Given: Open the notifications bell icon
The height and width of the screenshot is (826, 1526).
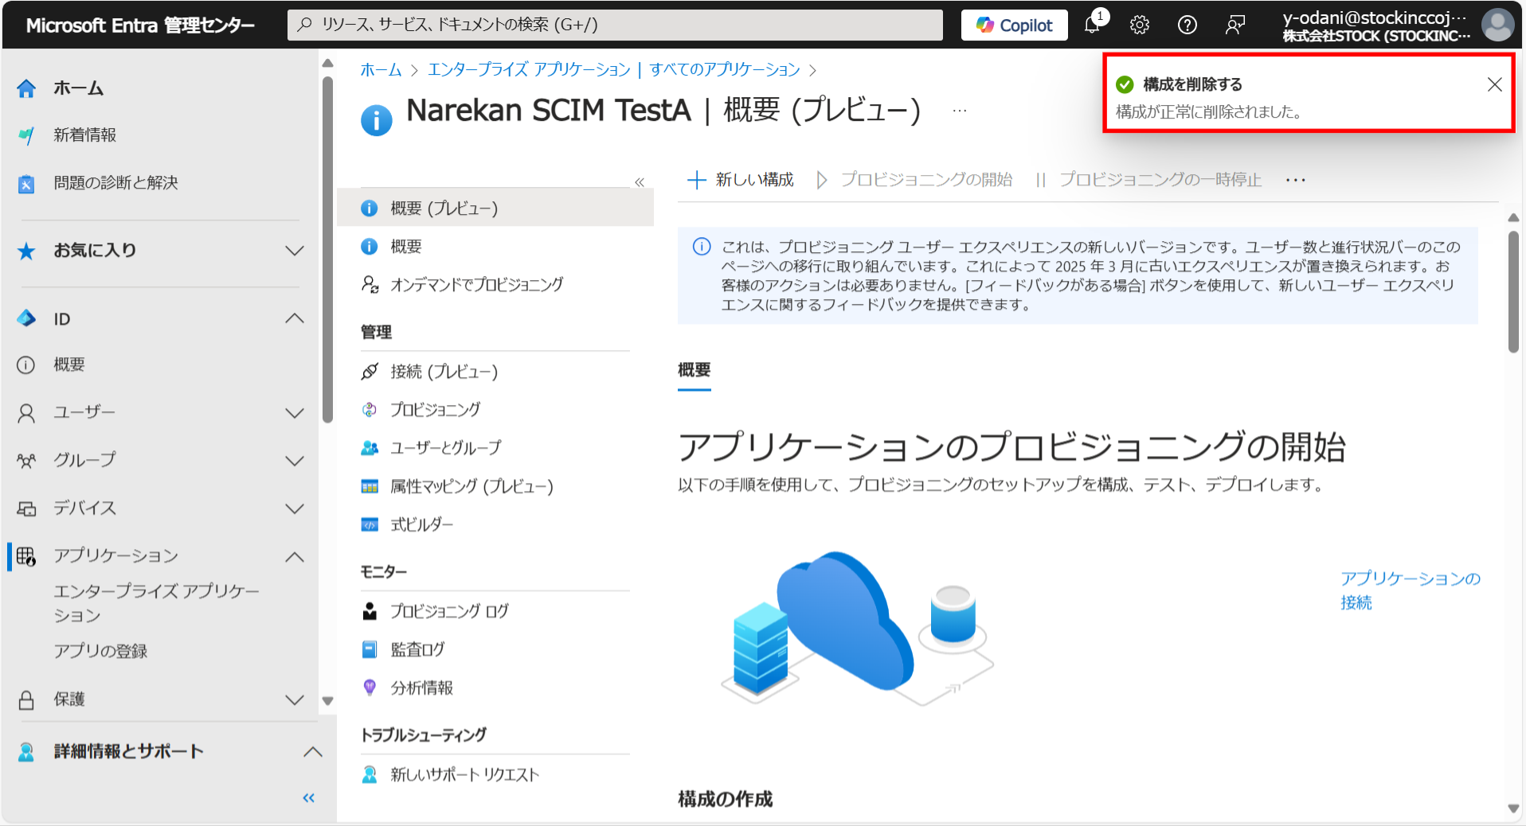Looking at the screenshot, I should pos(1092,25).
